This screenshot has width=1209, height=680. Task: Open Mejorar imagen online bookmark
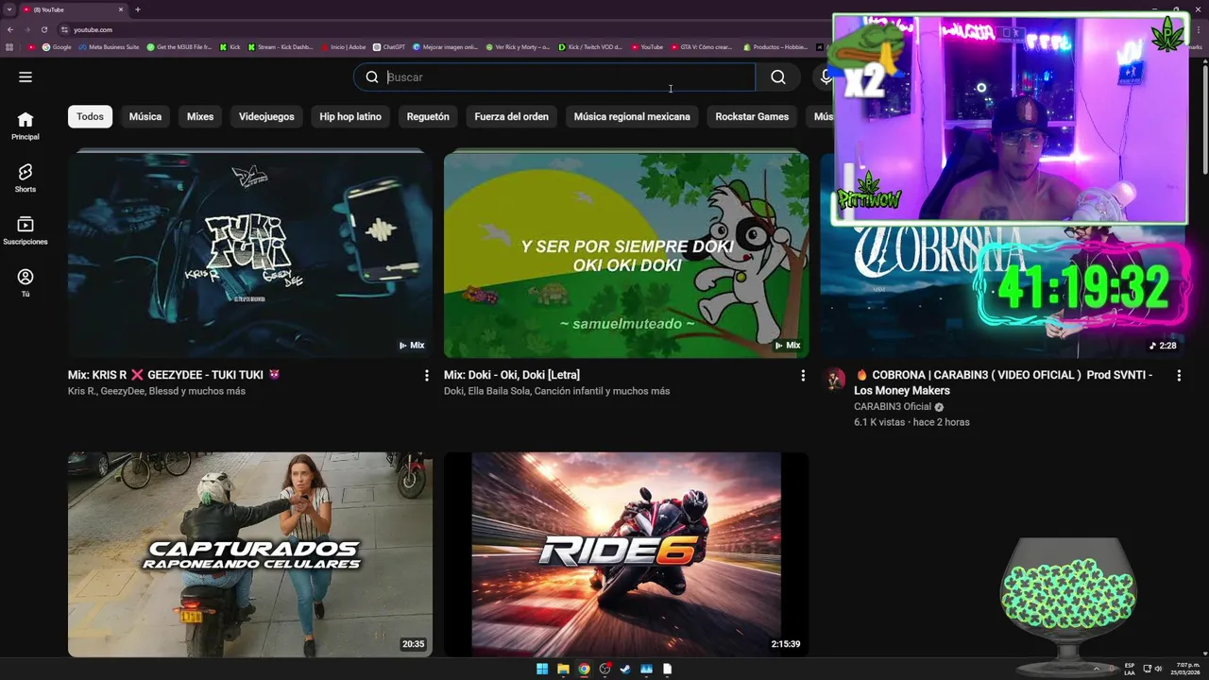pyautogui.click(x=446, y=47)
